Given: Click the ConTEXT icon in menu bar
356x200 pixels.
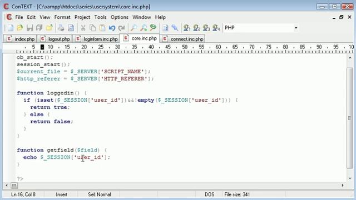Looking at the screenshot, I should coord(9,17).
